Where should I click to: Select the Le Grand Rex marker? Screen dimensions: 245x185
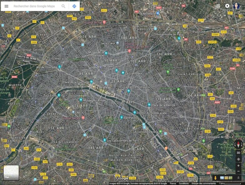pyautogui.click(x=123, y=73)
